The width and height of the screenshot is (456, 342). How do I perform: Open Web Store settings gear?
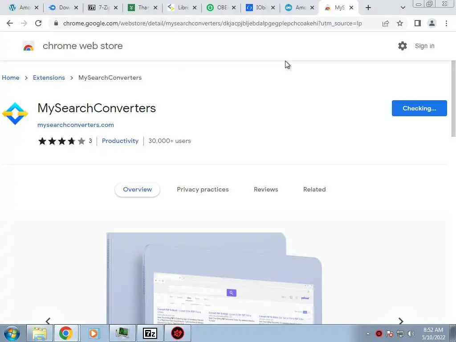coord(403,46)
